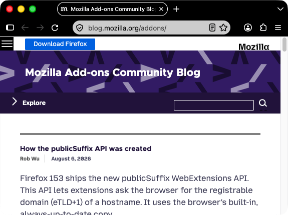
Task: List all tabs with the chevron
Action: 280,9
